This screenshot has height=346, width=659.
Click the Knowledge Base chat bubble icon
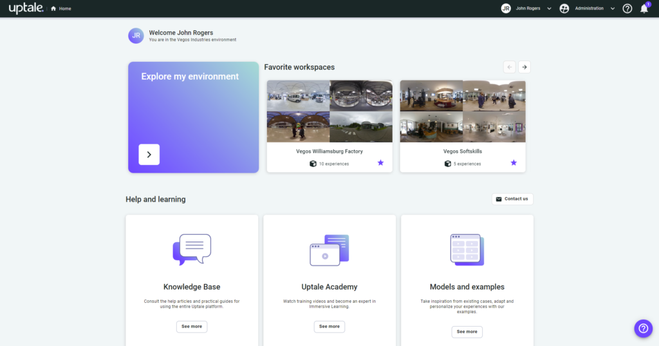[192, 249]
